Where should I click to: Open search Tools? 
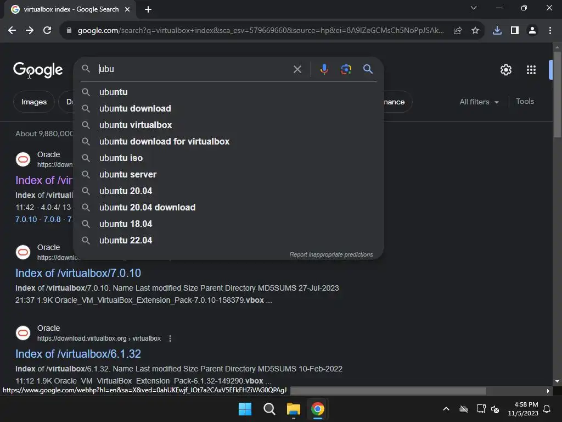point(525,102)
